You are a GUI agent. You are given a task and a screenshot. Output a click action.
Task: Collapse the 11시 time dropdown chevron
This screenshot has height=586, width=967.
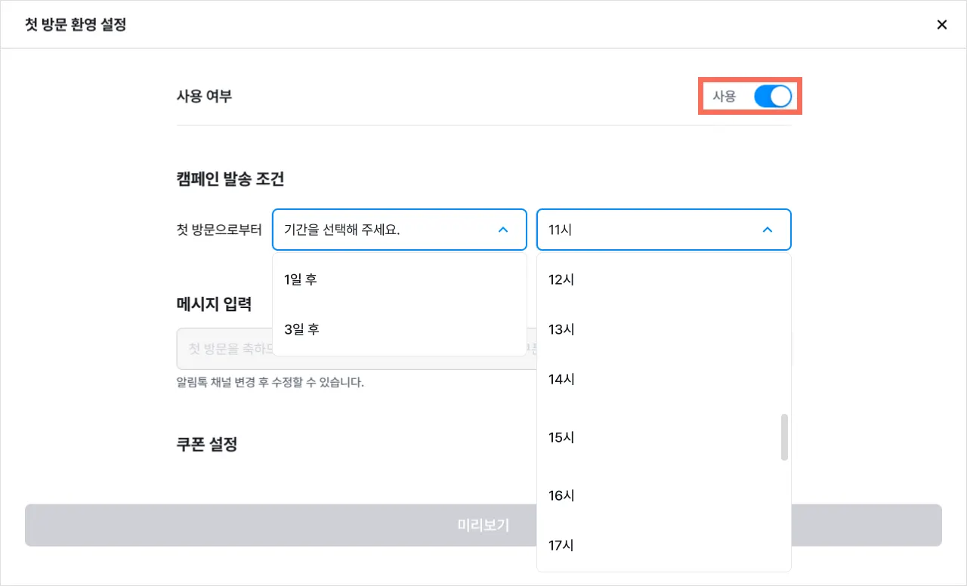point(767,230)
